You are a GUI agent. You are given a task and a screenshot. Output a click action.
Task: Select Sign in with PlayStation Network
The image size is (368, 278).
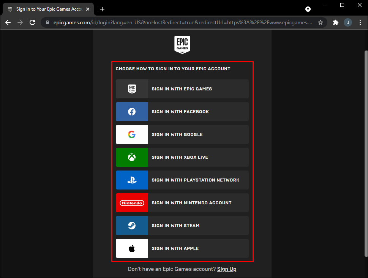click(x=182, y=180)
